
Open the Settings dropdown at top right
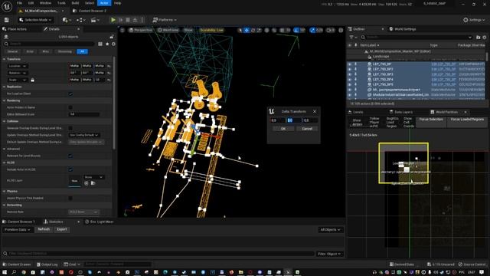(x=474, y=20)
